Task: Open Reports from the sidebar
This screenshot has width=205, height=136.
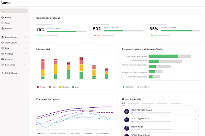Action: (x=9, y=28)
